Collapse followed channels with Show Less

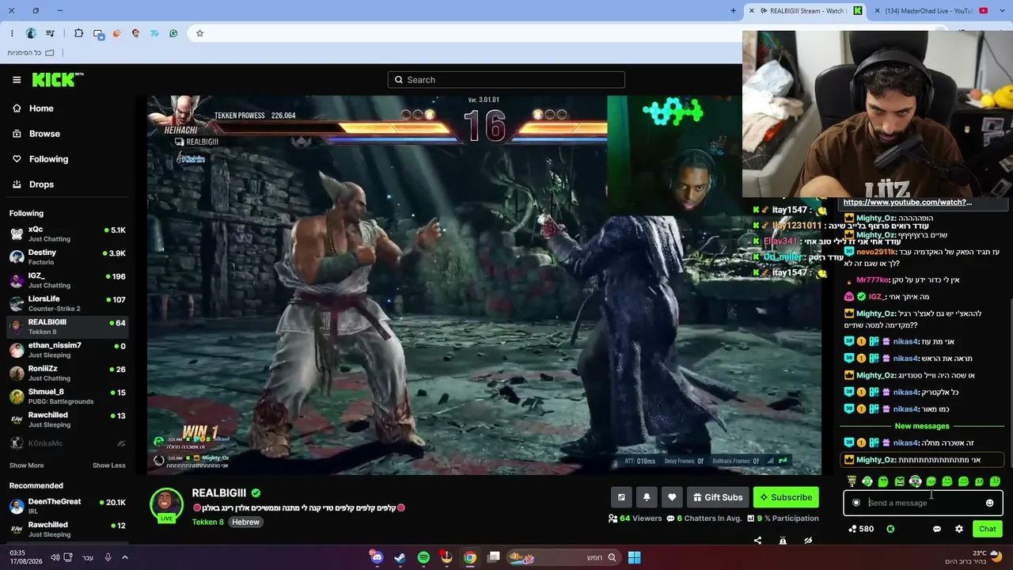pos(109,465)
